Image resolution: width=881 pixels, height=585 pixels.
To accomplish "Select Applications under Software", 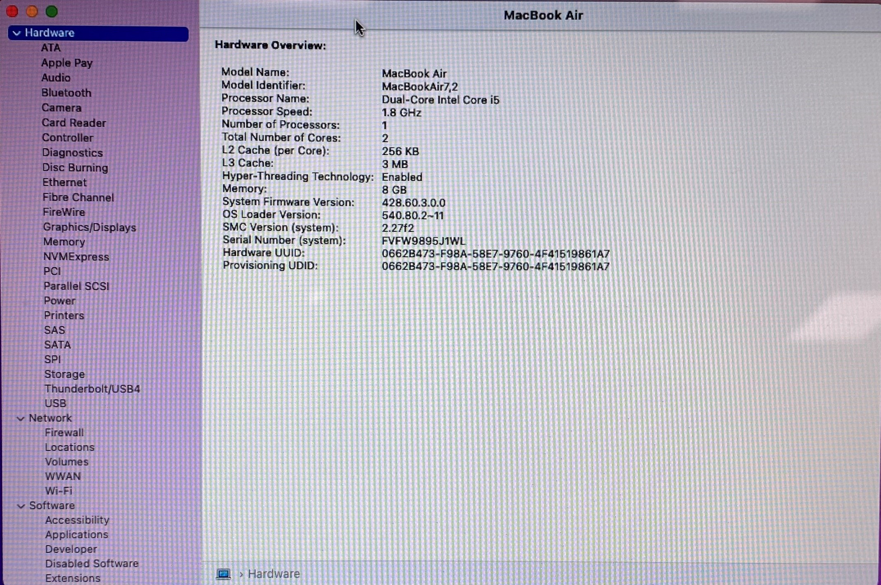I will 77,535.
